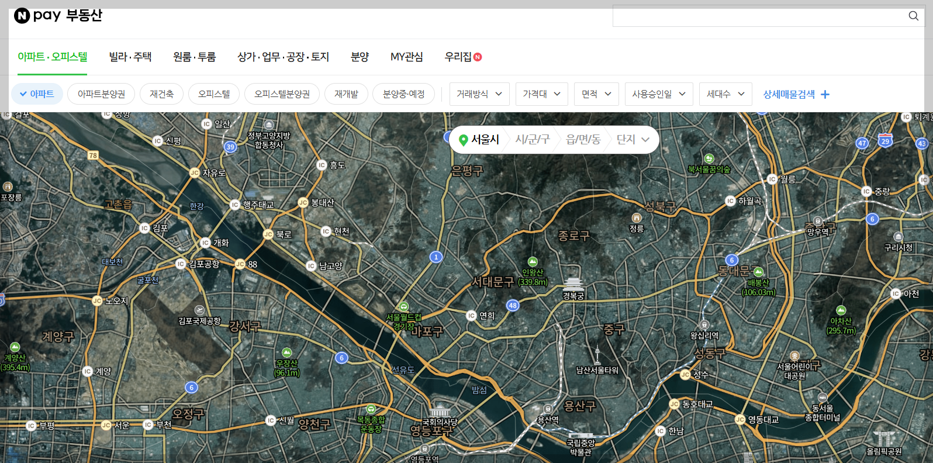Expand the 세대수 dropdown
Screen dimensions: 933x463
coord(725,94)
